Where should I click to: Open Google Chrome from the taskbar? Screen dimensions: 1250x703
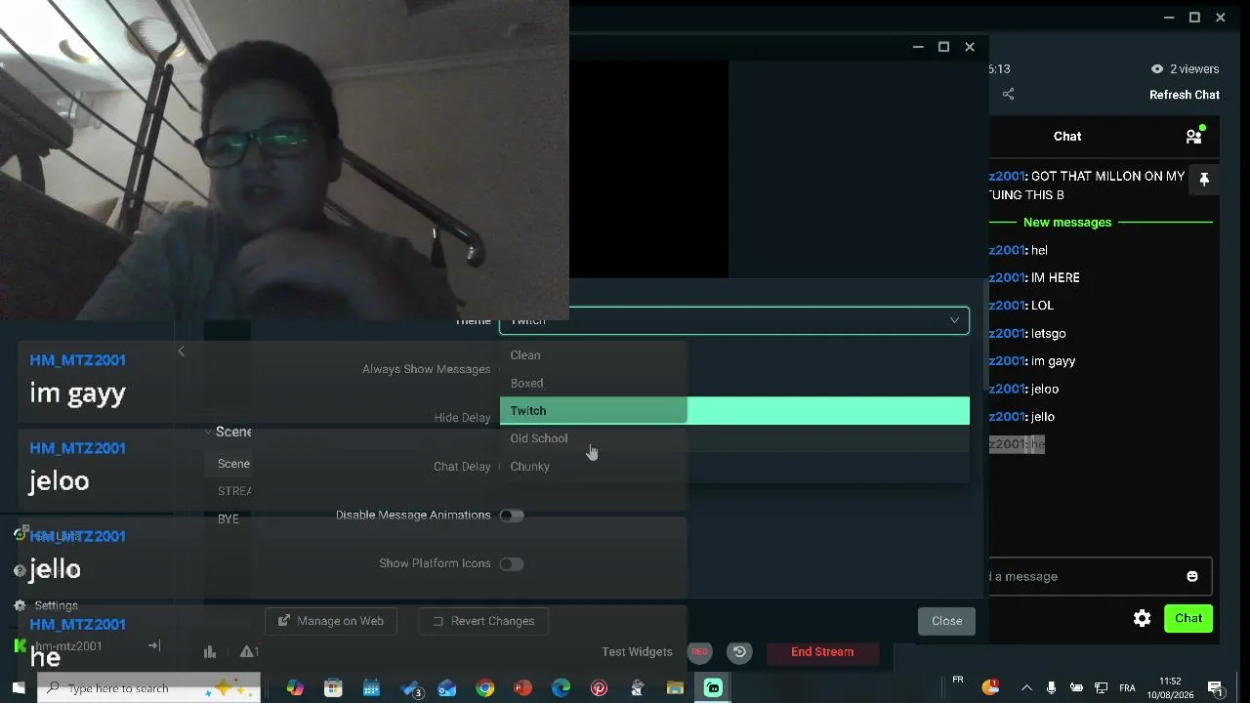point(485,688)
